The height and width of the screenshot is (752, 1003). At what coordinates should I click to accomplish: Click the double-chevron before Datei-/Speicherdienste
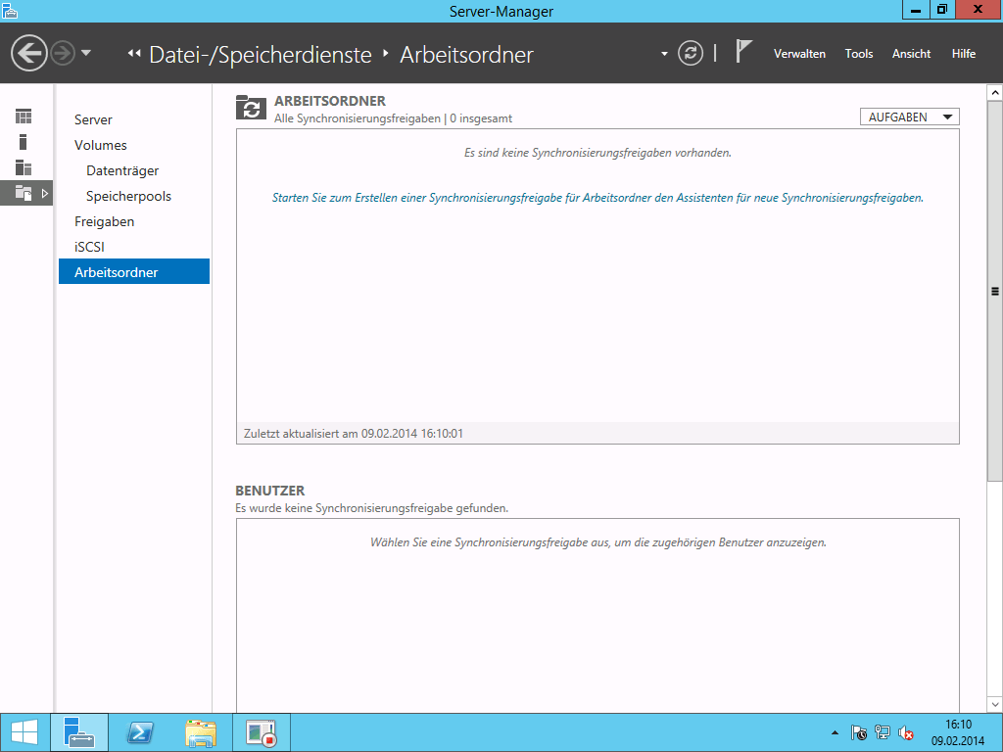click(x=133, y=54)
